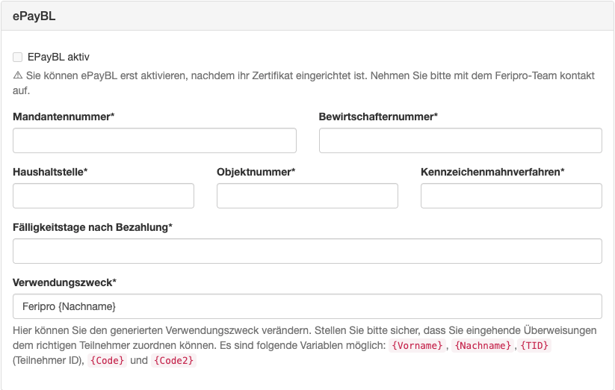Click the Verwendungszweck* label
The height and width of the screenshot is (390, 615).
(x=65, y=282)
